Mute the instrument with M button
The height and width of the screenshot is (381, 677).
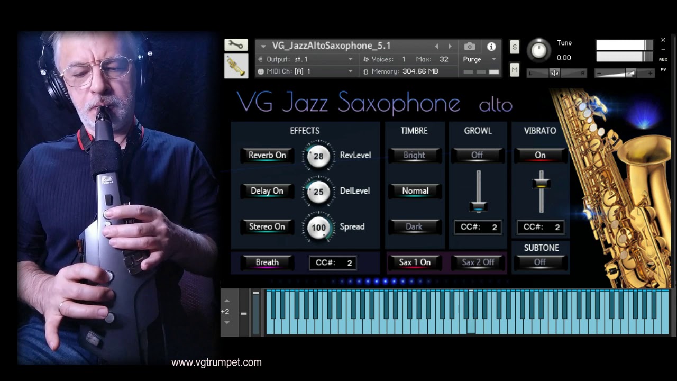coord(514,69)
